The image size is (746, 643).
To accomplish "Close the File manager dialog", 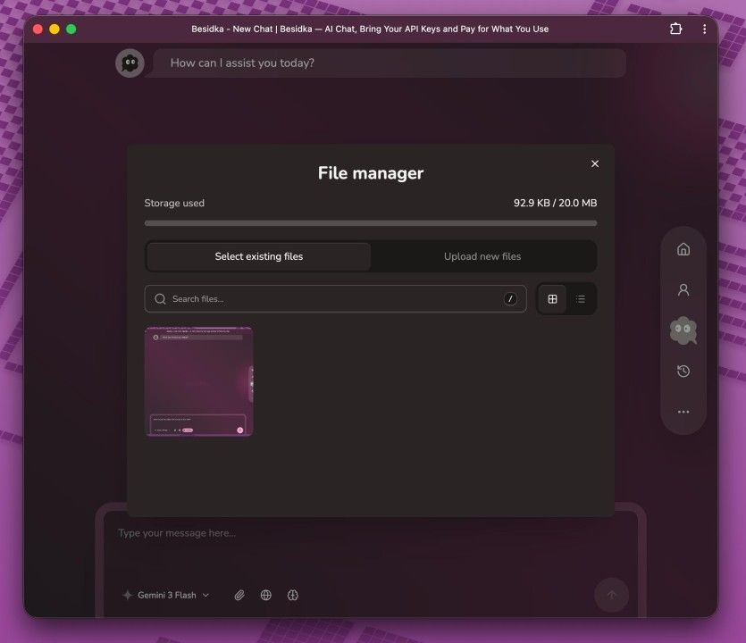I will pos(595,163).
